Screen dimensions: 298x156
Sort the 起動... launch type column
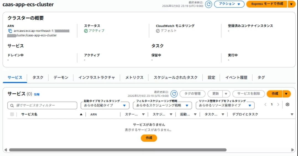(195, 114)
